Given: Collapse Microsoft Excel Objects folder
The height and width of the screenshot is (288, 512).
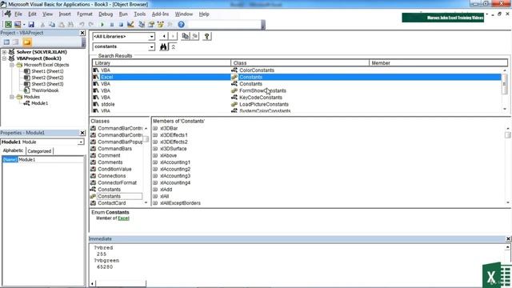Looking at the screenshot, I should 12,65.
